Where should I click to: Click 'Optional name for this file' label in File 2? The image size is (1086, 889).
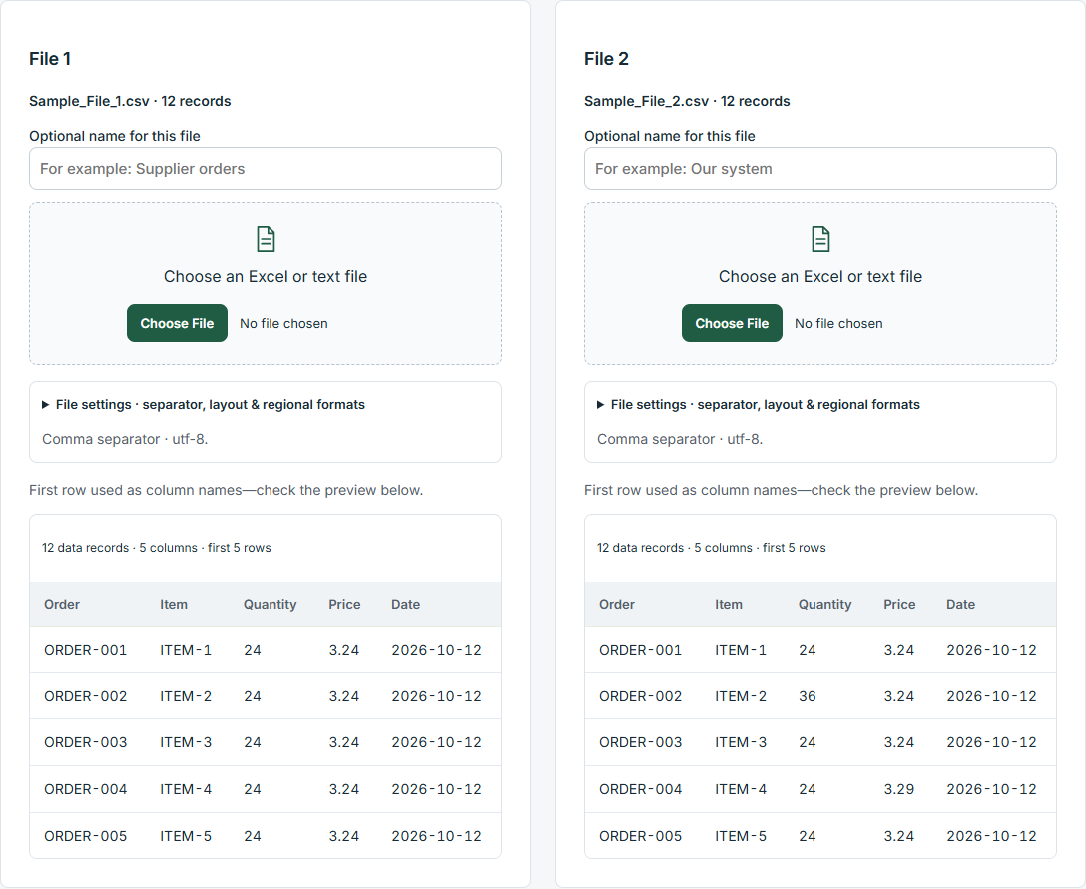point(669,136)
